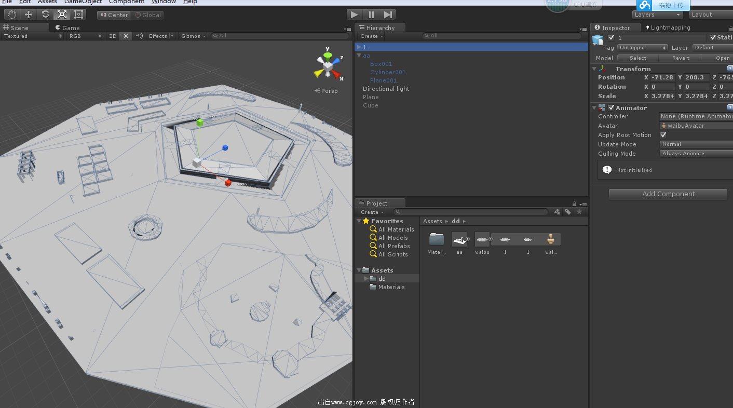733x408 pixels.
Task: Click the Step frame button
Action: (388, 15)
